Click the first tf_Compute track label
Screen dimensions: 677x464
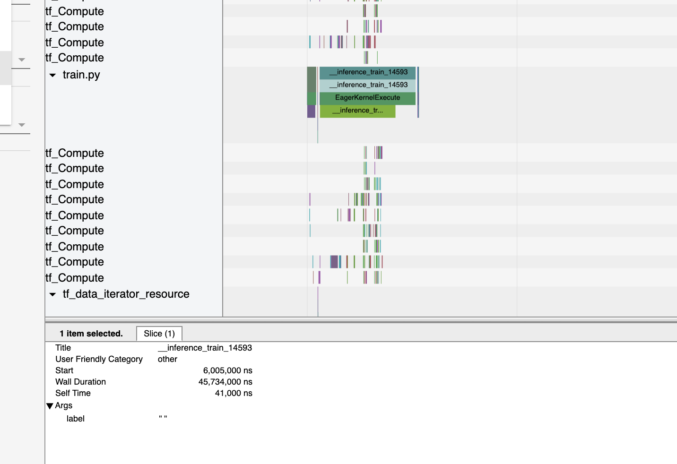(x=74, y=11)
